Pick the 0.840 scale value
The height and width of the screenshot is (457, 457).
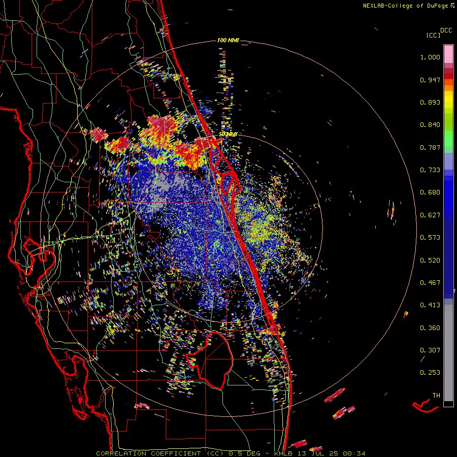[430, 125]
